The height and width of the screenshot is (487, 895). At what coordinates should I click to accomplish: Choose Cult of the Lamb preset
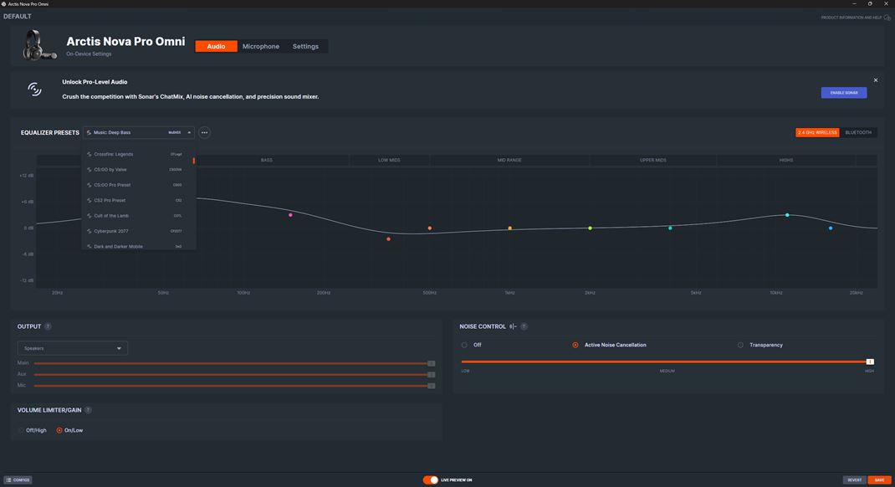point(139,216)
